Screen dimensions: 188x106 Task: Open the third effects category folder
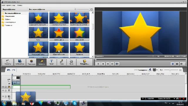click(x=8, y=19)
